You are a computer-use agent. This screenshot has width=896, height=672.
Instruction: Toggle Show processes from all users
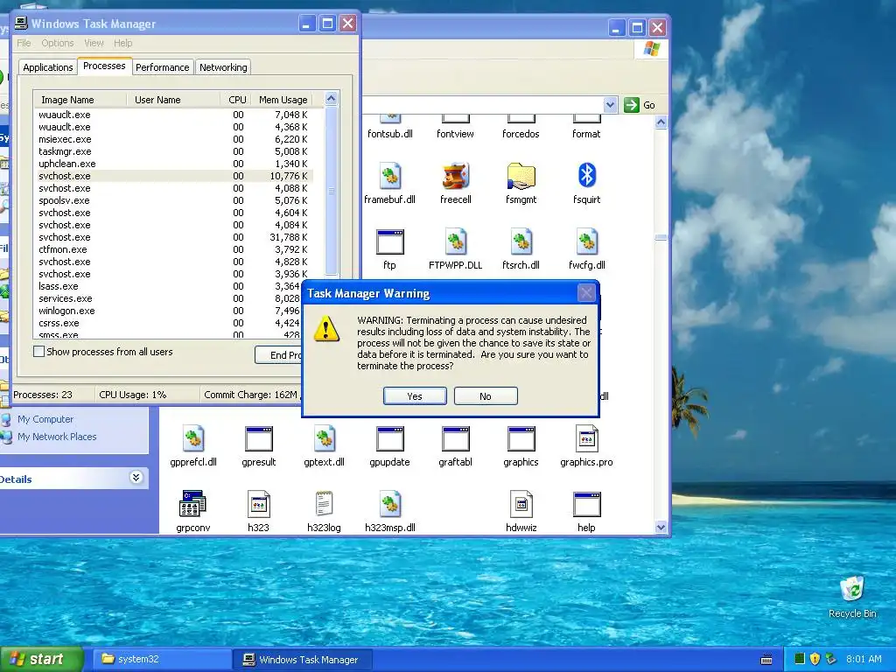[38, 352]
